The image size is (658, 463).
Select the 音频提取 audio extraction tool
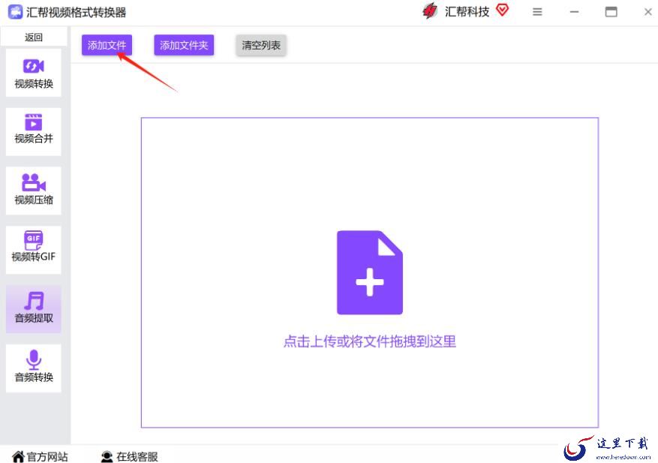34,308
